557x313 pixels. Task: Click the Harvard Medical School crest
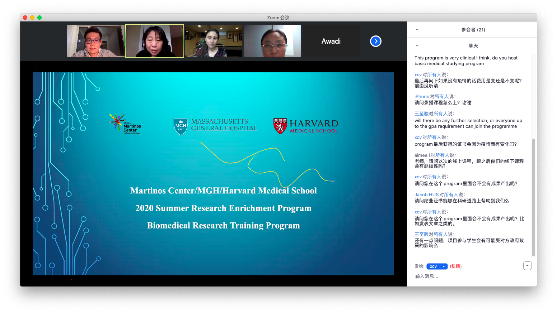[x=280, y=126]
